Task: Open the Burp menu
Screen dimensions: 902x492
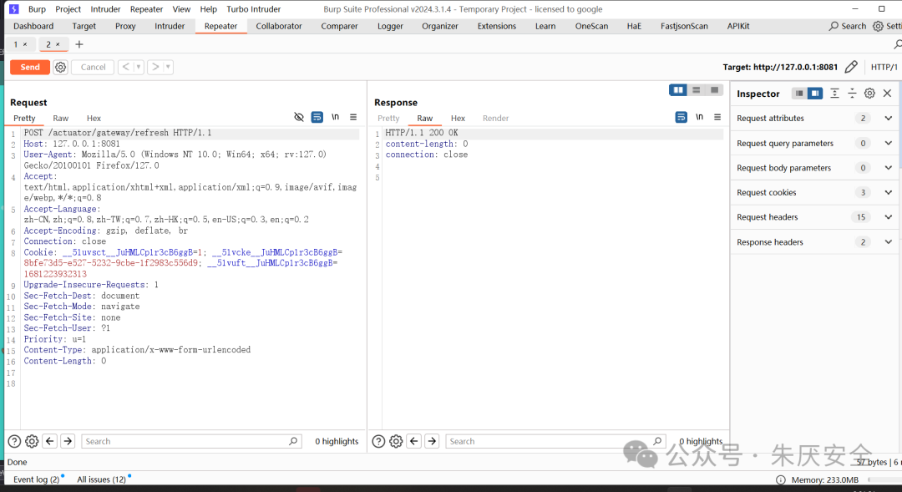Action: pyautogui.click(x=37, y=9)
